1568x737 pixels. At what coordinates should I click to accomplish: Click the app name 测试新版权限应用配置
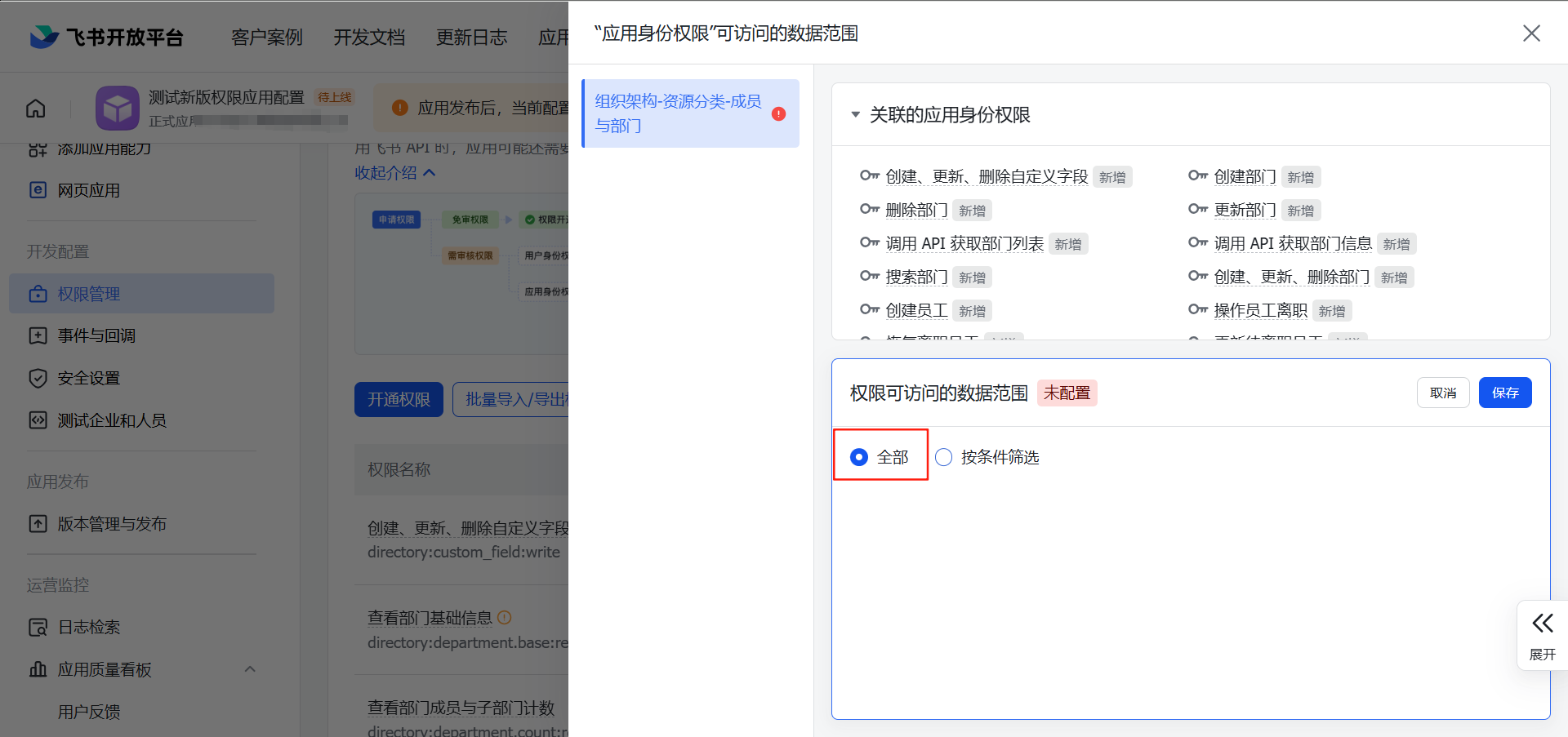click(226, 97)
